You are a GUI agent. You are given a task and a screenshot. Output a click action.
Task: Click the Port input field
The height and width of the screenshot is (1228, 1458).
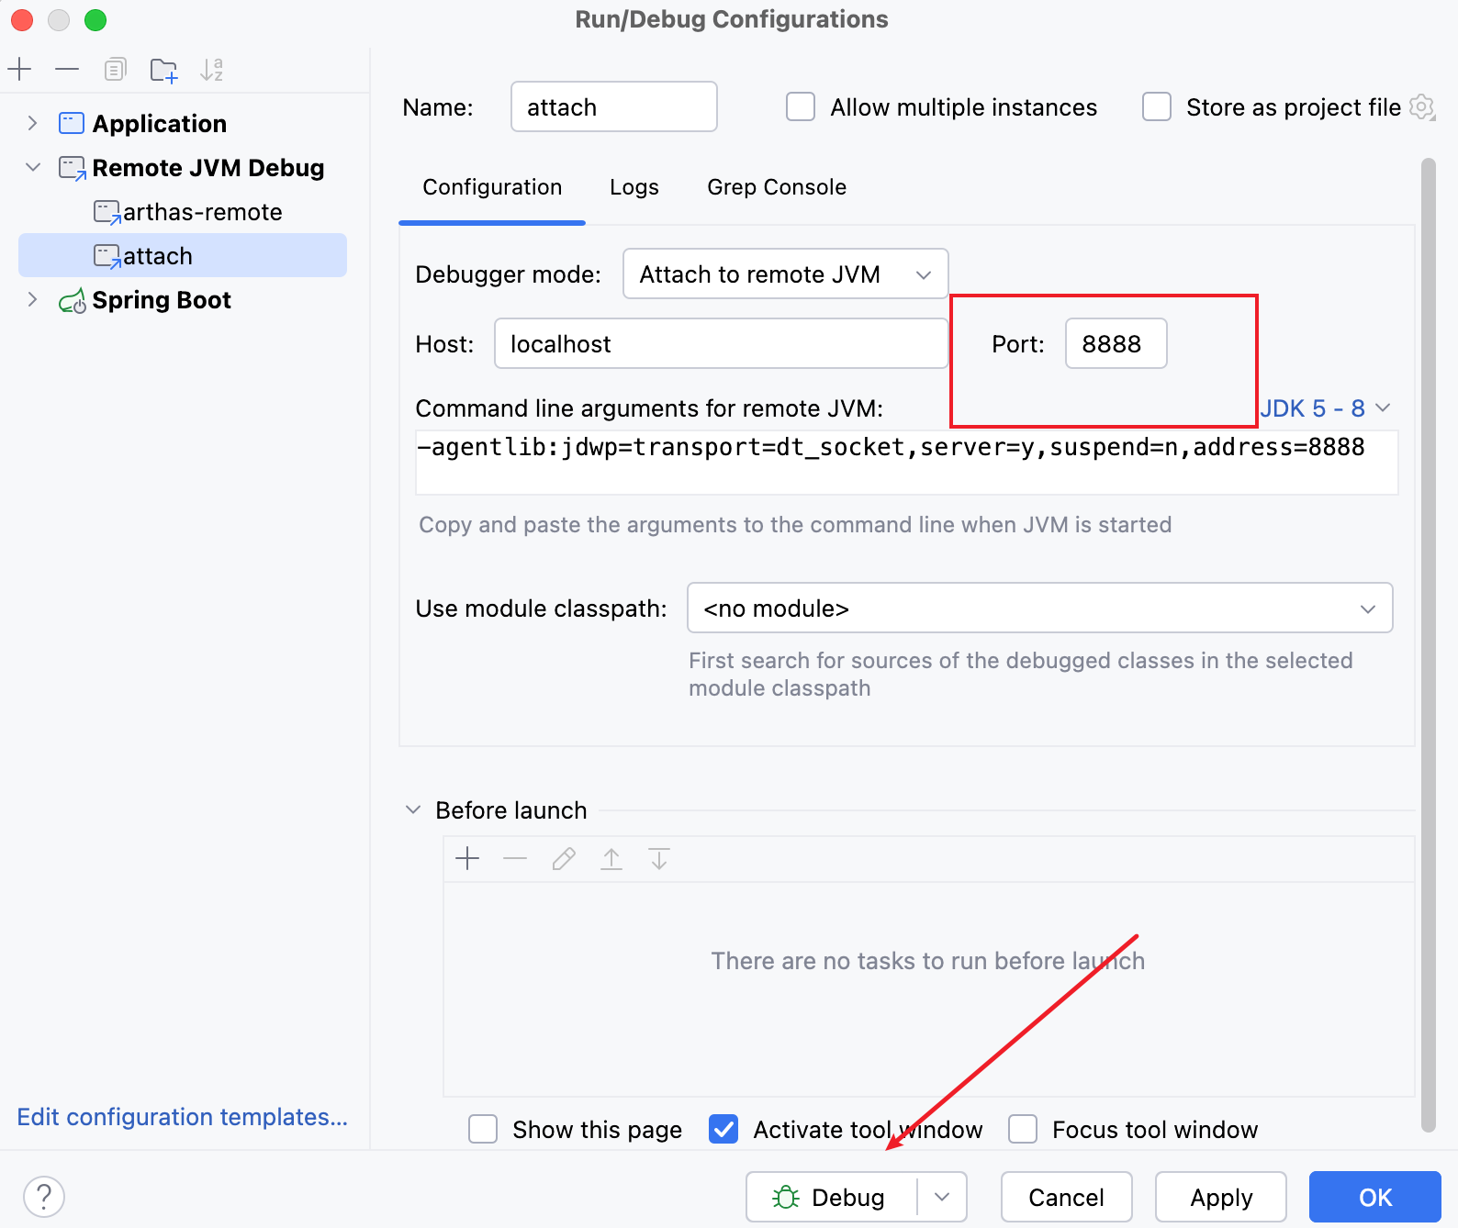coord(1115,344)
